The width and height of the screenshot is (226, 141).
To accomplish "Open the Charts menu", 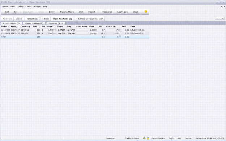I will point(28,6).
